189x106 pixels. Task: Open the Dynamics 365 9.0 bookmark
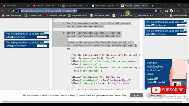[x=145, y=16]
